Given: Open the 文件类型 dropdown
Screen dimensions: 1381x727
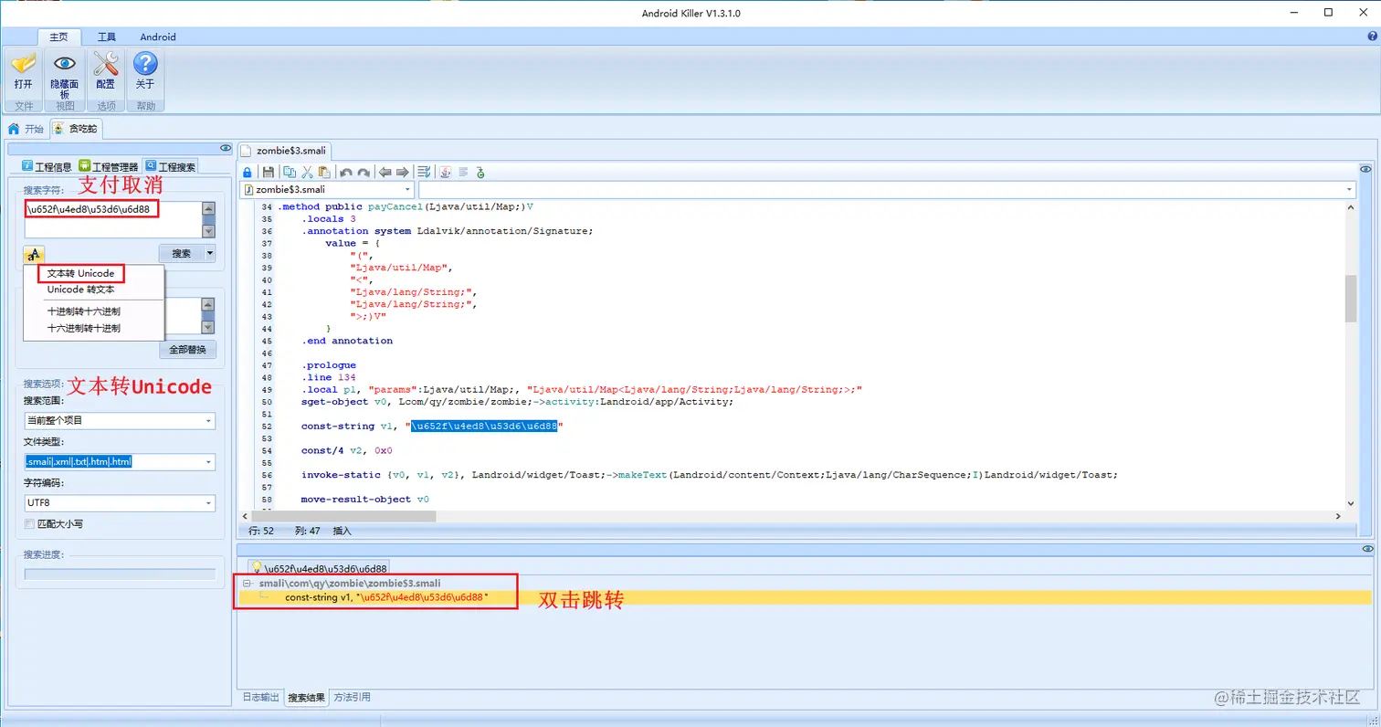Looking at the screenshot, I should [120, 462].
